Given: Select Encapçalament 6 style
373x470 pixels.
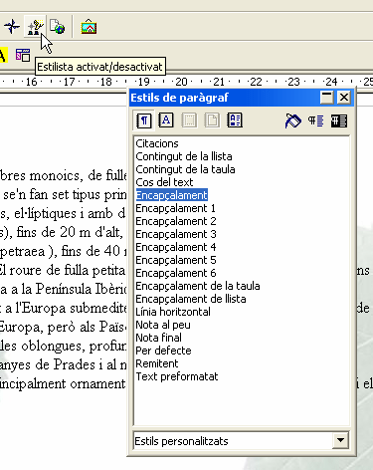Looking at the screenshot, I should tap(176, 273).
